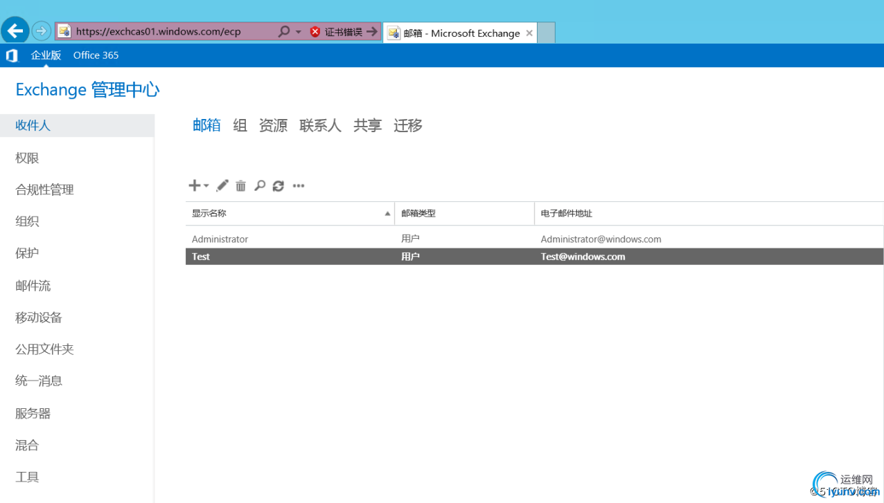The image size is (884, 503).
Task: Click the 证书错误 certificate error warning
Action: coord(336,32)
